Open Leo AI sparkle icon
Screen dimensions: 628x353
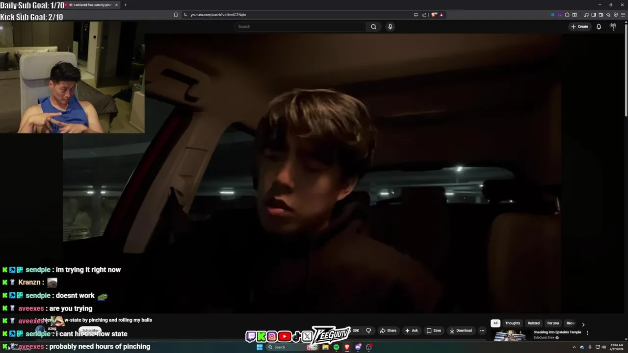click(x=608, y=15)
